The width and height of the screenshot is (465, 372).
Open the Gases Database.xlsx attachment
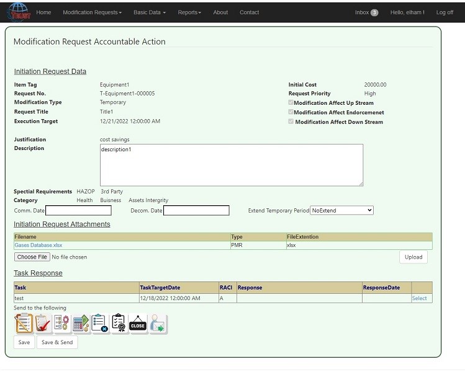click(x=38, y=245)
